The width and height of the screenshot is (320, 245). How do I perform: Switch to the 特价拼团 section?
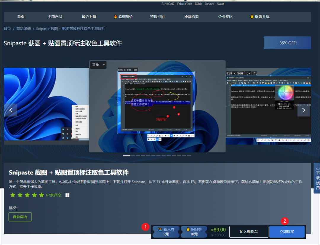coord(157,17)
